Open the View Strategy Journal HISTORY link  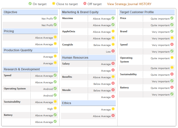click(x=129, y=4)
